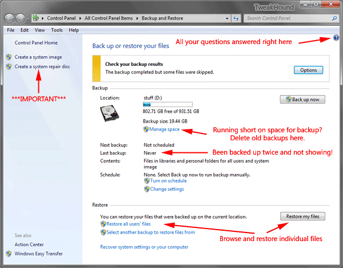Viewport: 343px width, 268px height.
Task: Open the Edit menu
Action: [25, 30]
